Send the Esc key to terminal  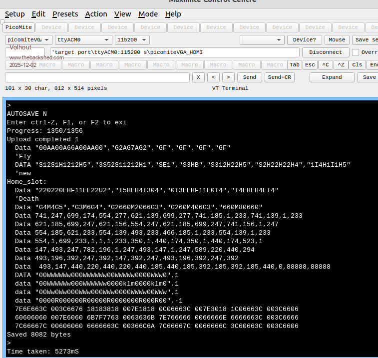pyautogui.click(x=310, y=65)
